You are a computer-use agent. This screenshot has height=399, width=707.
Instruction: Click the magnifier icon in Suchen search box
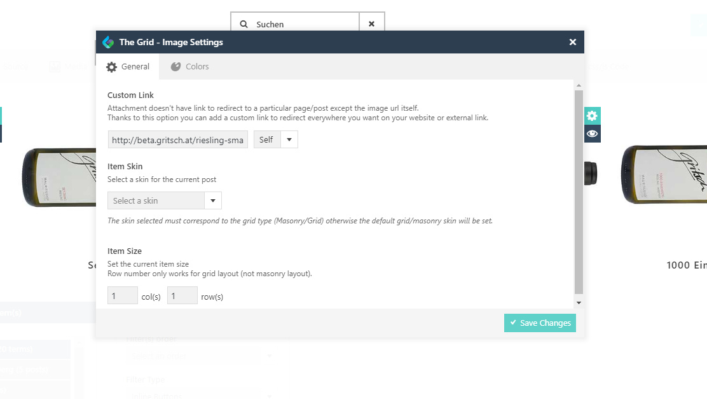tap(244, 24)
